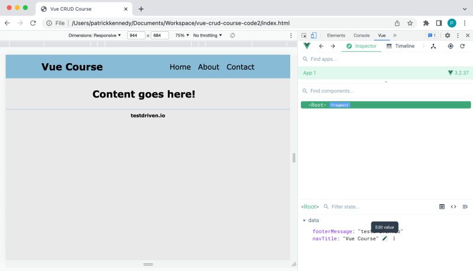
Task: Open the Vue Inspector tab
Action: [x=361, y=46]
